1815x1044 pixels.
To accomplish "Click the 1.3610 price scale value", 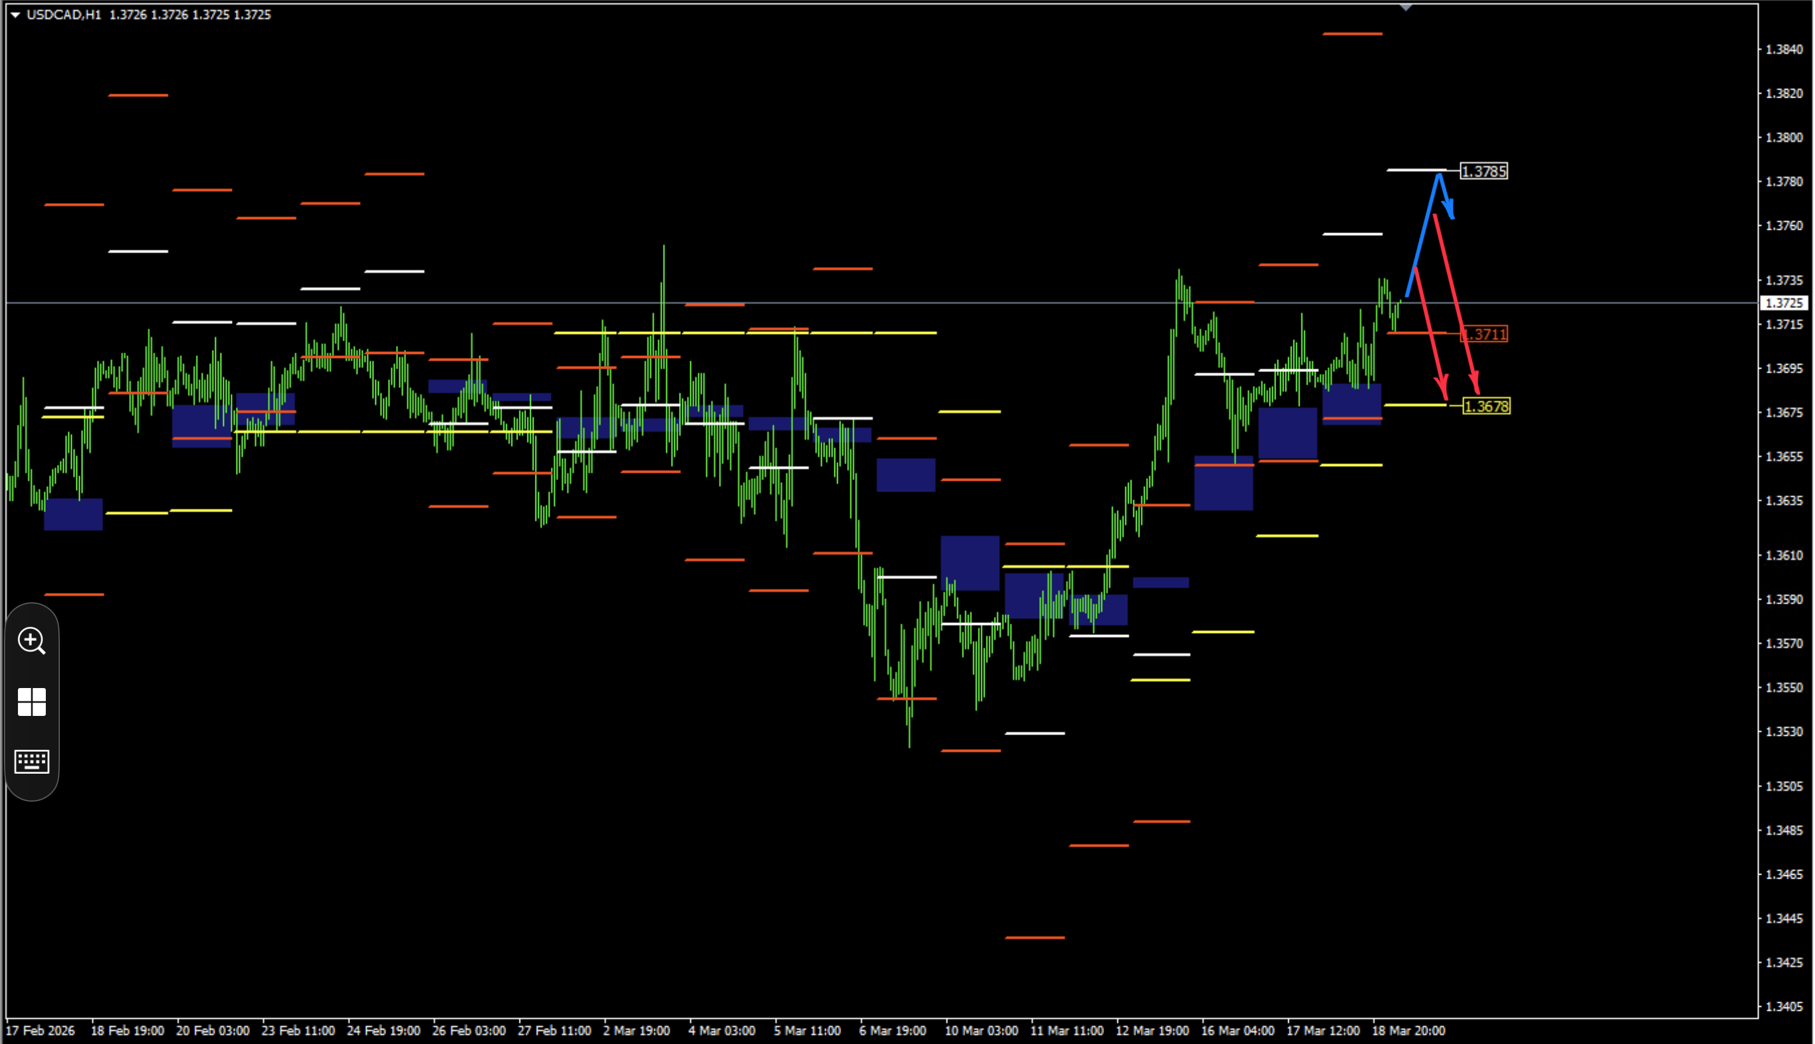I will coord(1784,556).
